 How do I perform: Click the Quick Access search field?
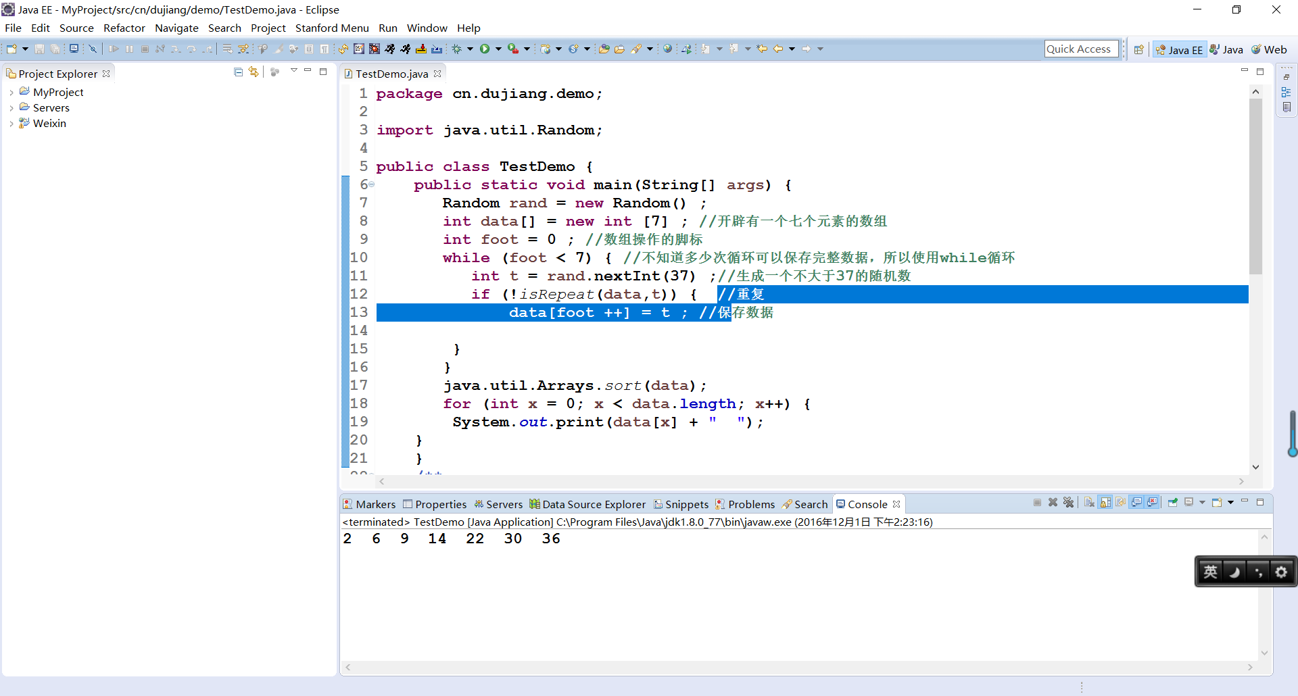coord(1080,49)
